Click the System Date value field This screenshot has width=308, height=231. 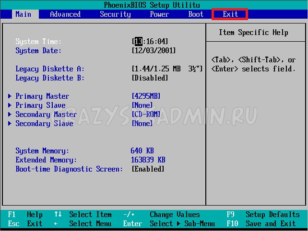pos(154,51)
